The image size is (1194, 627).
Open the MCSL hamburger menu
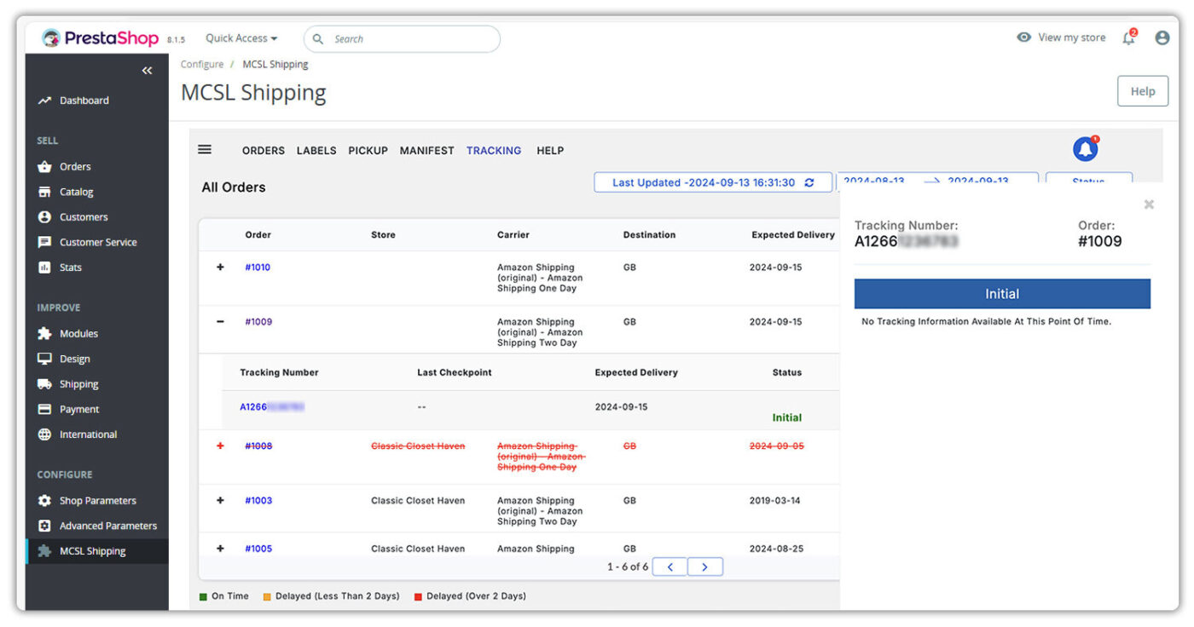coord(205,149)
